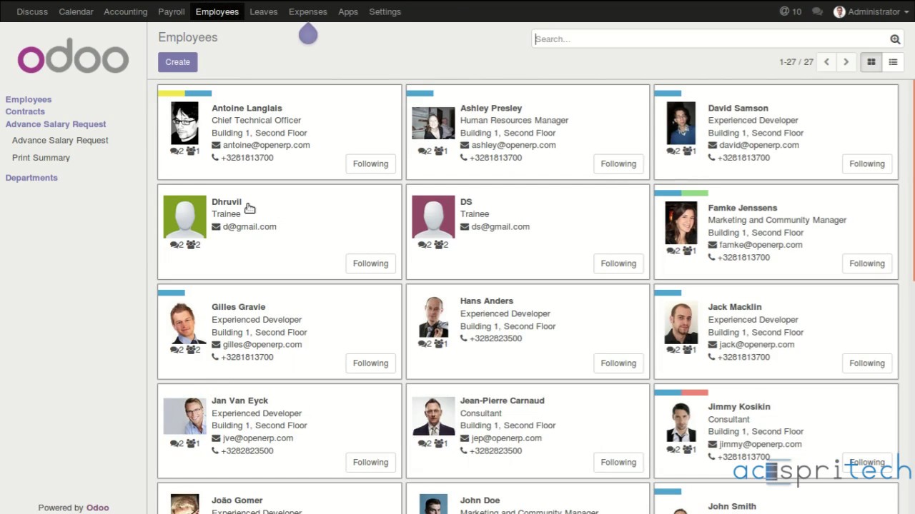The image size is (915, 514).
Task: Open the Leaves menu
Action: pyautogui.click(x=263, y=11)
